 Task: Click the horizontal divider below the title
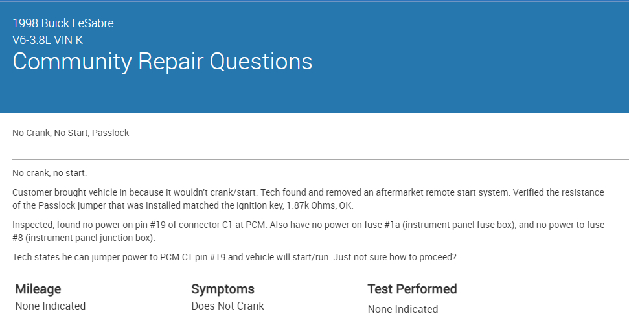(320, 159)
